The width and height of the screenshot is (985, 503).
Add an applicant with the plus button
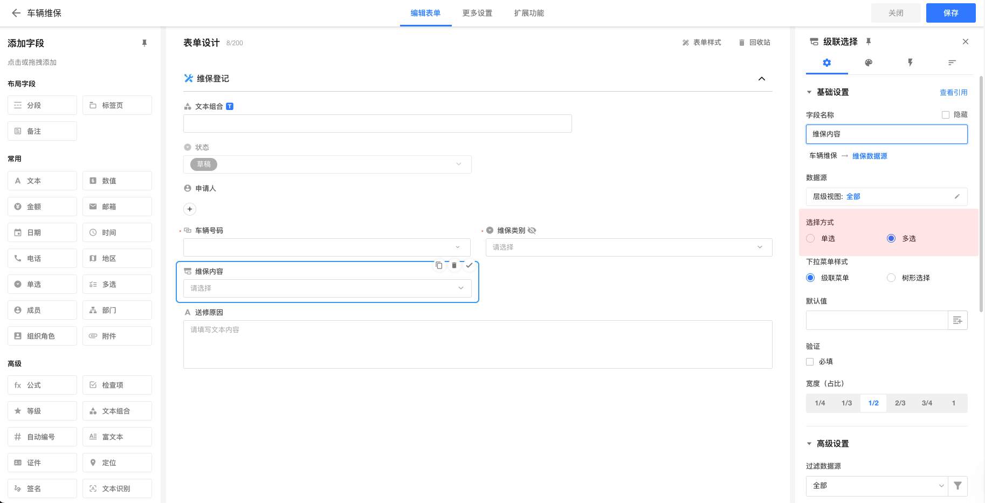click(x=190, y=209)
